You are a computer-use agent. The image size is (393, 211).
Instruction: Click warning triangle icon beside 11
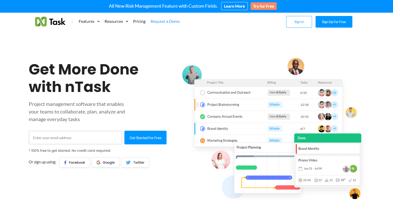[x=327, y=180]
